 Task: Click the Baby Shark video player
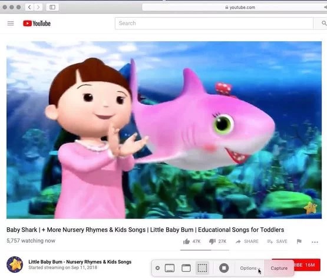pyautogui.click(x=164, y=130)
